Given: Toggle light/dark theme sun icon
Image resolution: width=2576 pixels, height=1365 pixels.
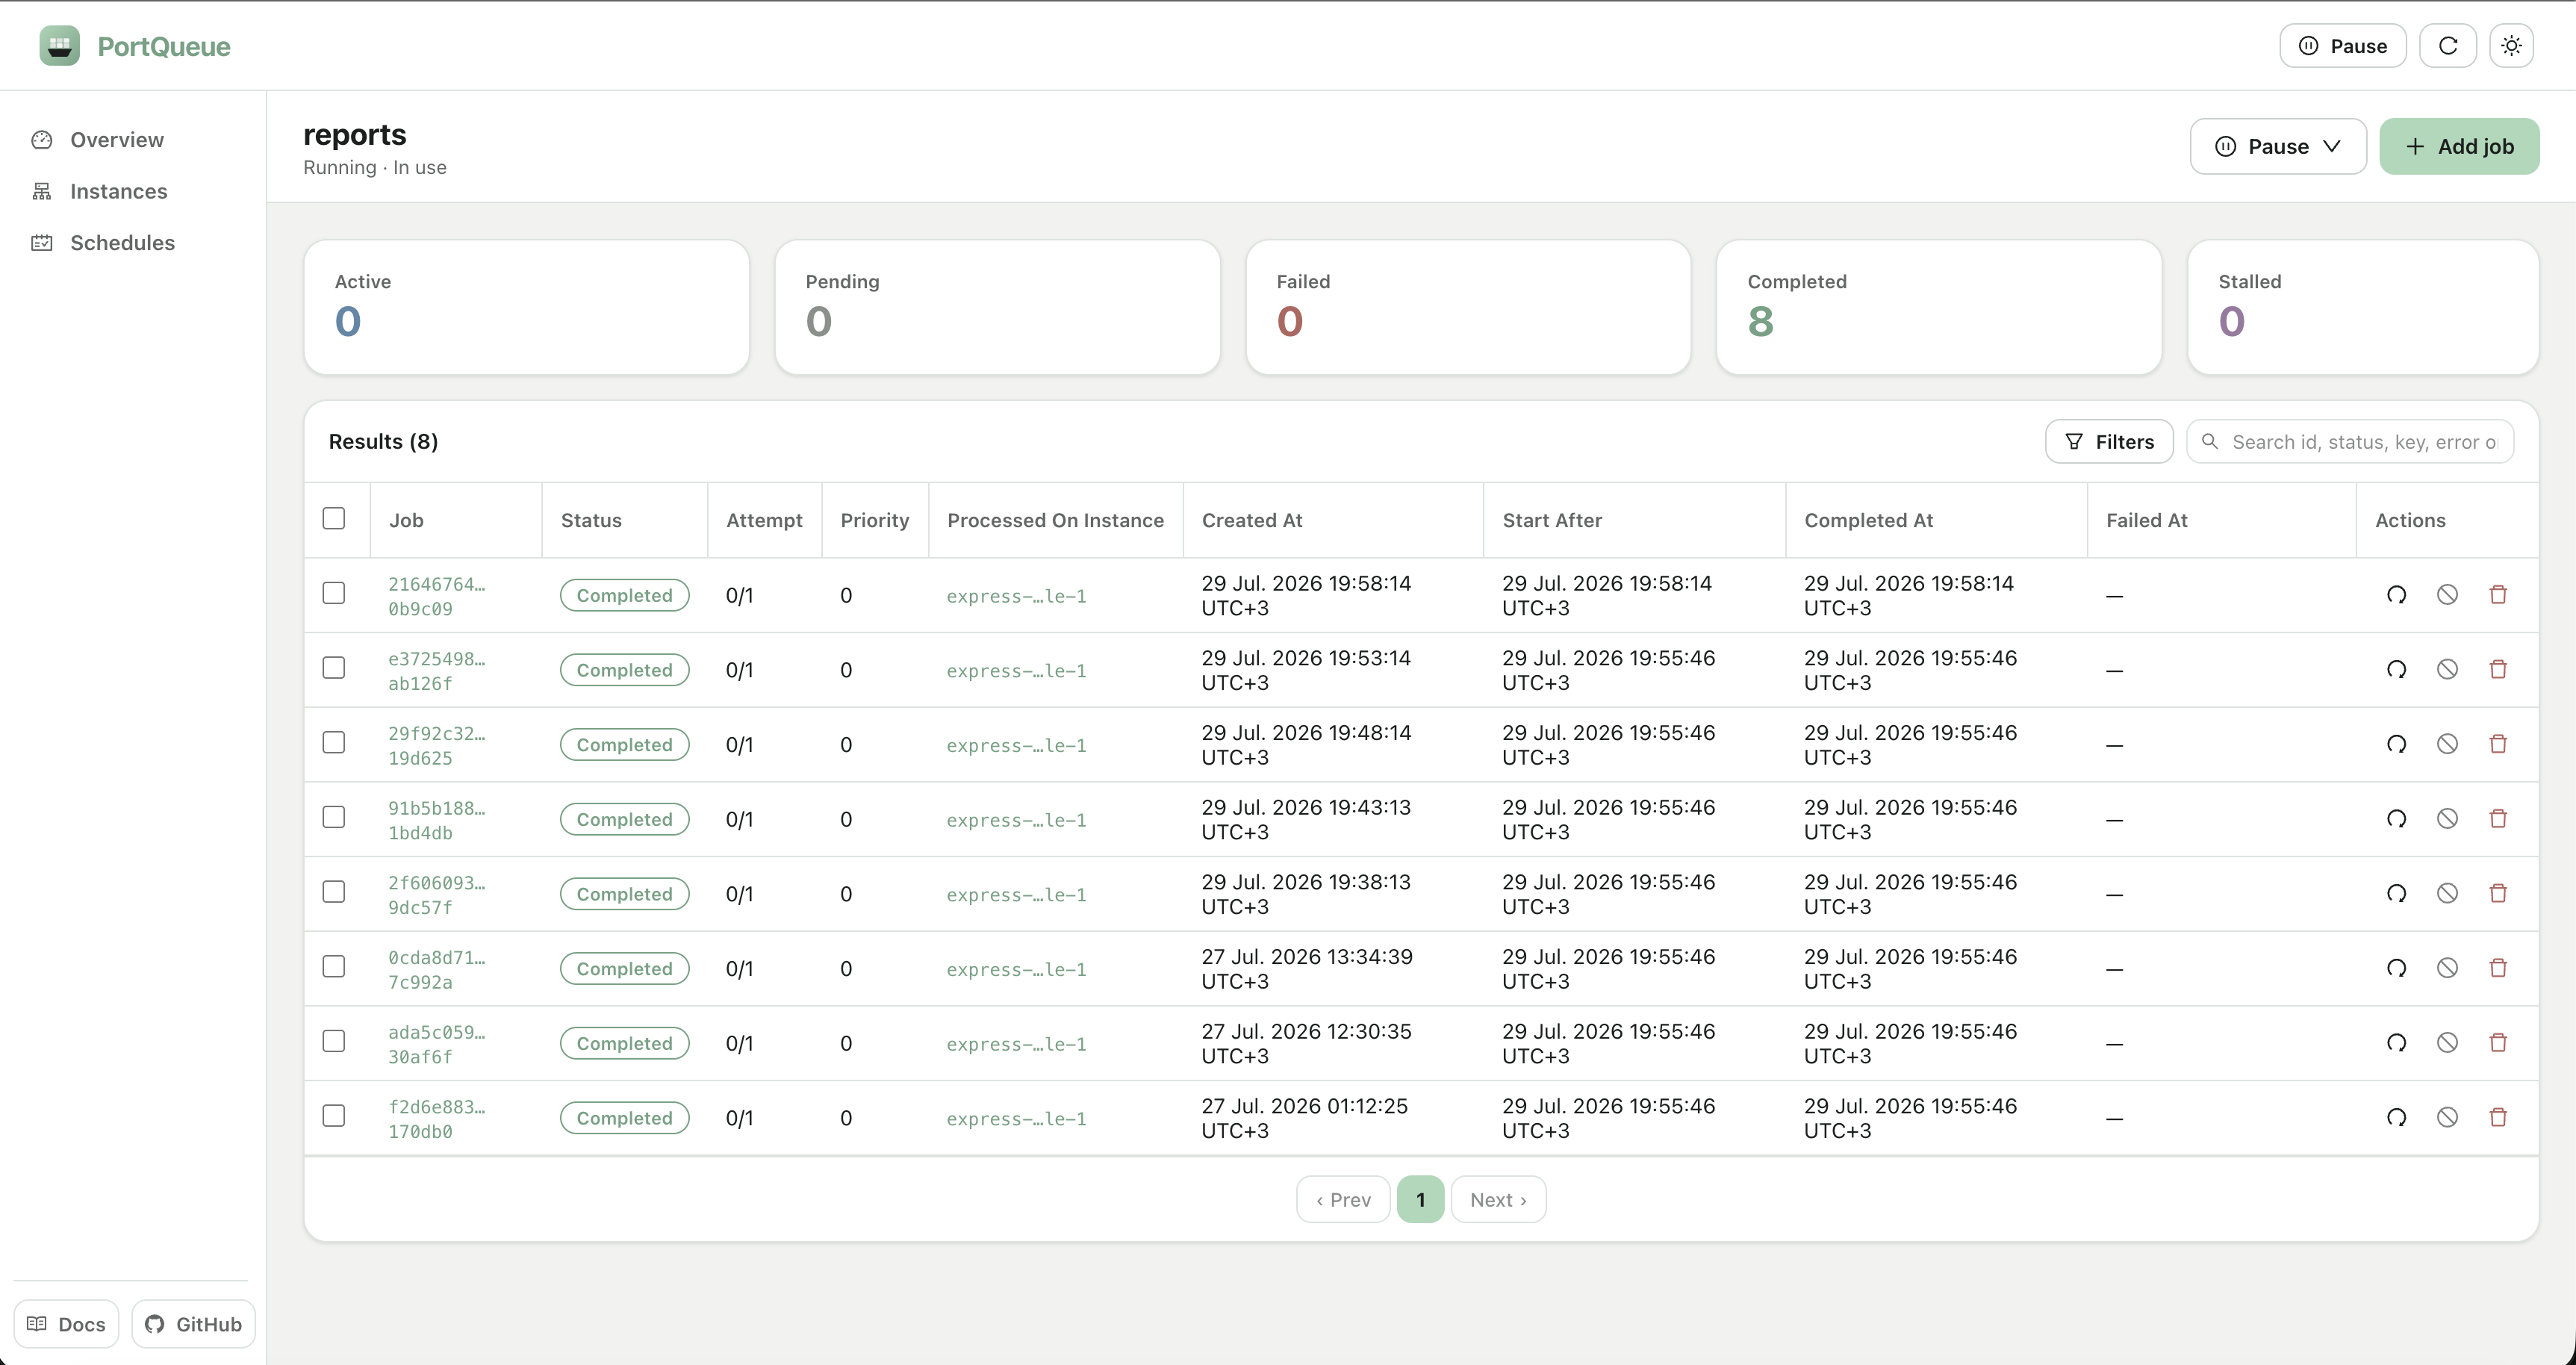Looking at the screenshot, I should (x=2511, y=46).
